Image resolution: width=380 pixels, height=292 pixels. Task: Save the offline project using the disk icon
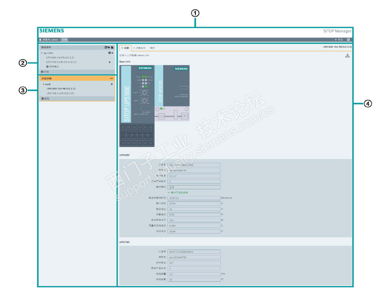point(106,48)
